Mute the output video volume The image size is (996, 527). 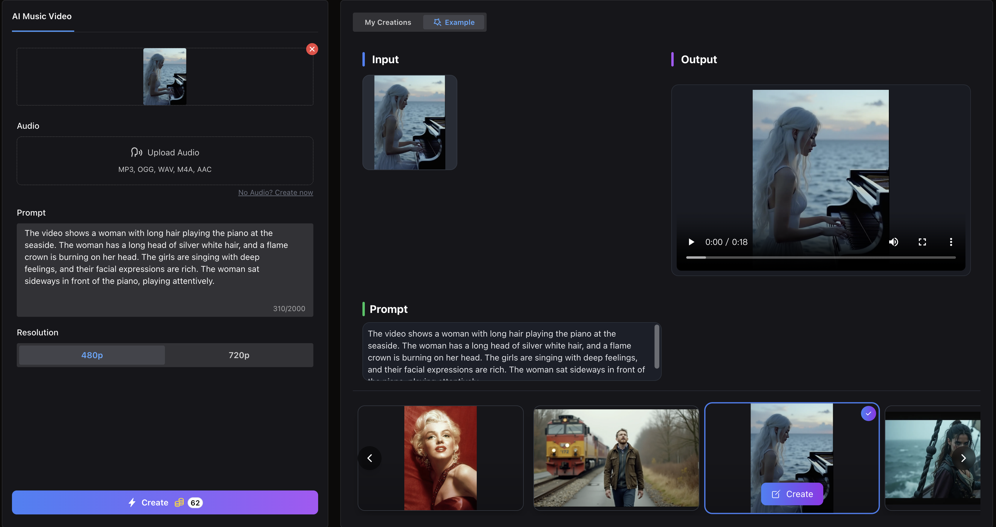tap(893, 242)
